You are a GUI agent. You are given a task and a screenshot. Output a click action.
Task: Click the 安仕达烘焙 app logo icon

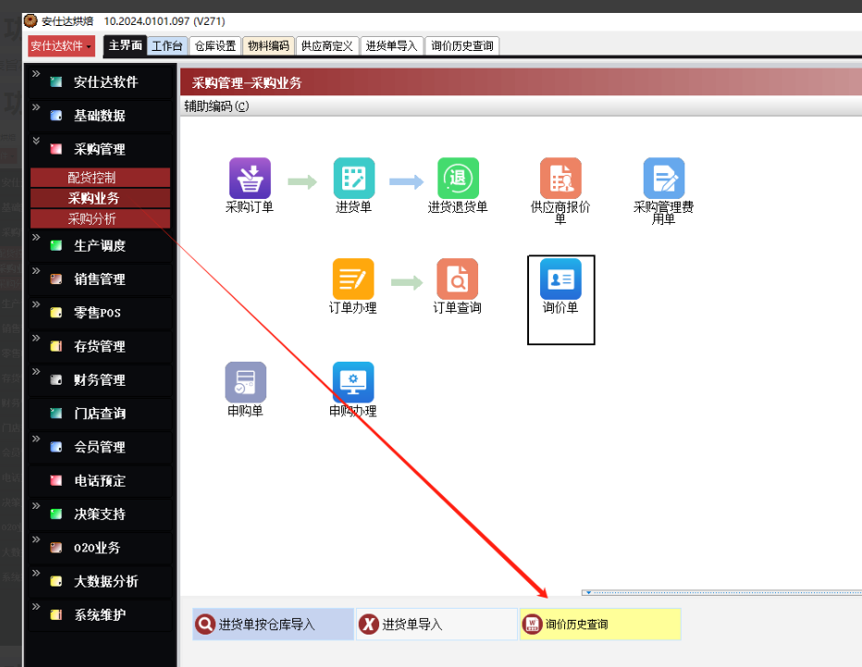[x=31, y=21]
